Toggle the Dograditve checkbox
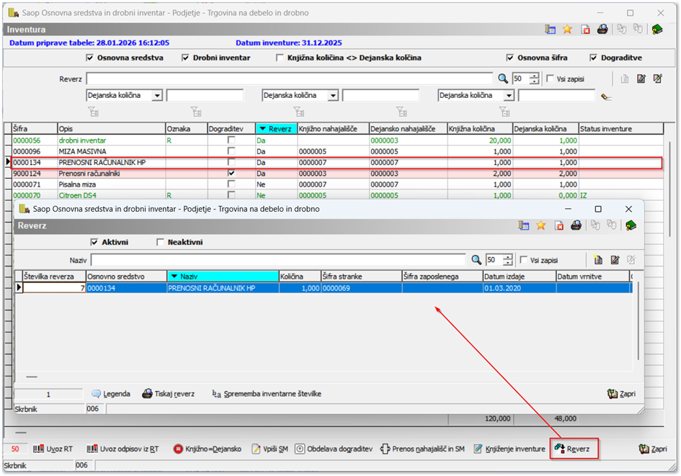 click(594, 58)
